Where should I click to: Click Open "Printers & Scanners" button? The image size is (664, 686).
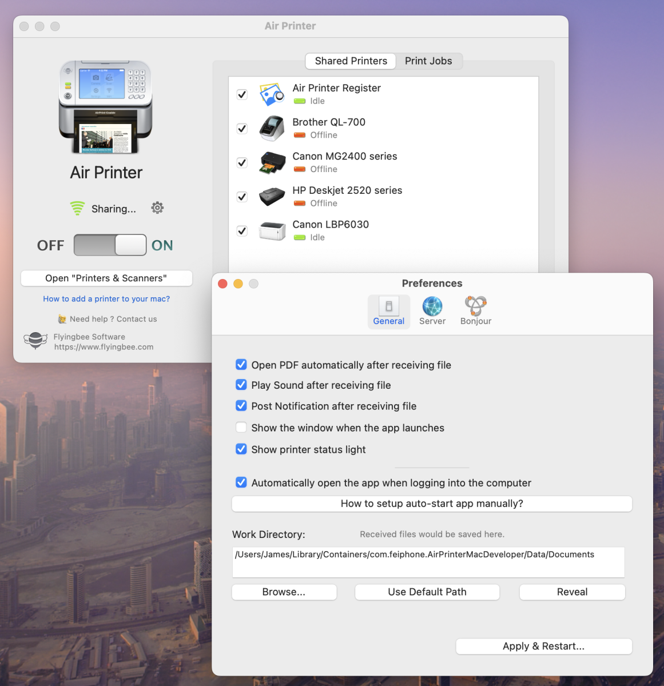pos(106,278)
